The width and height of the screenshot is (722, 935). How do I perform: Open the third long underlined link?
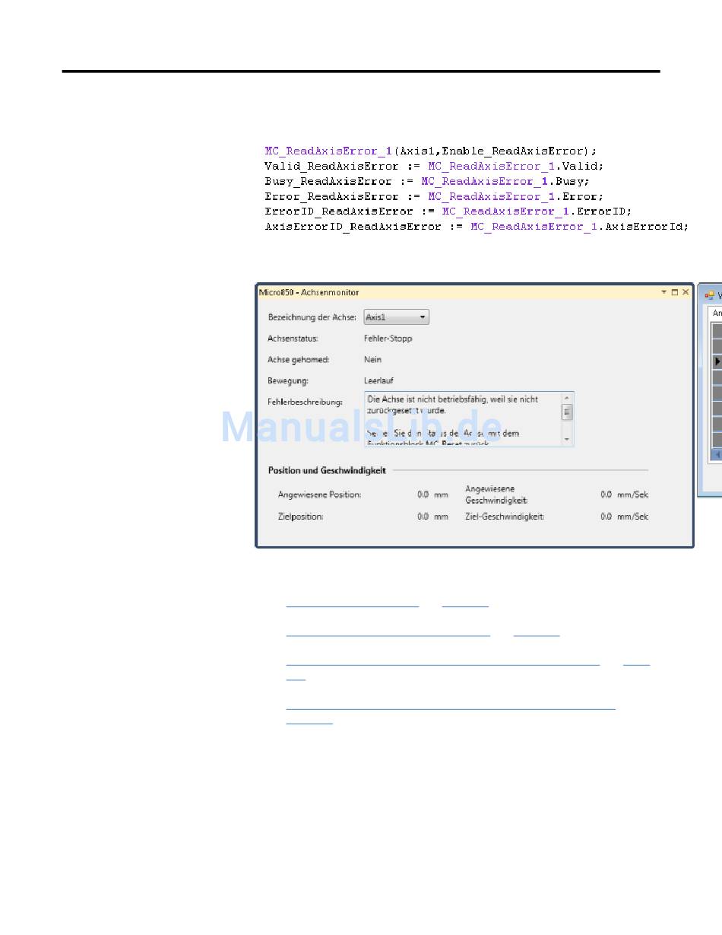point(442,664)
